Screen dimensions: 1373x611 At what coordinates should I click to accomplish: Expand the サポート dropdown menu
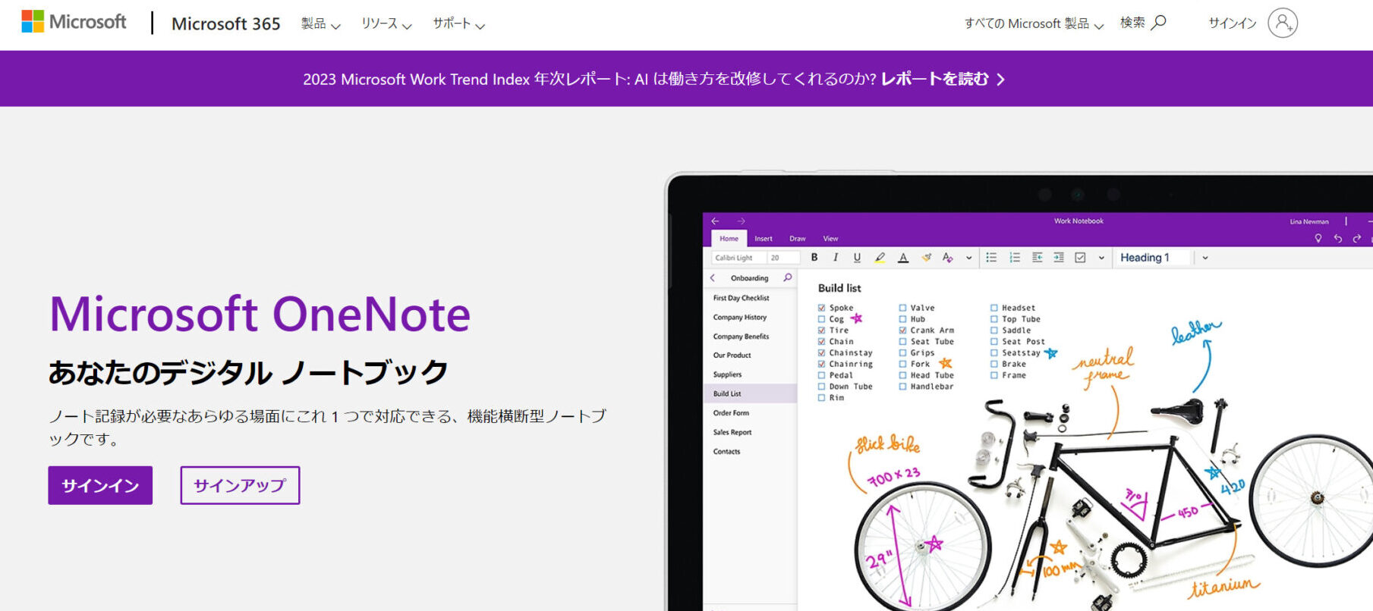tap(458, 23)
